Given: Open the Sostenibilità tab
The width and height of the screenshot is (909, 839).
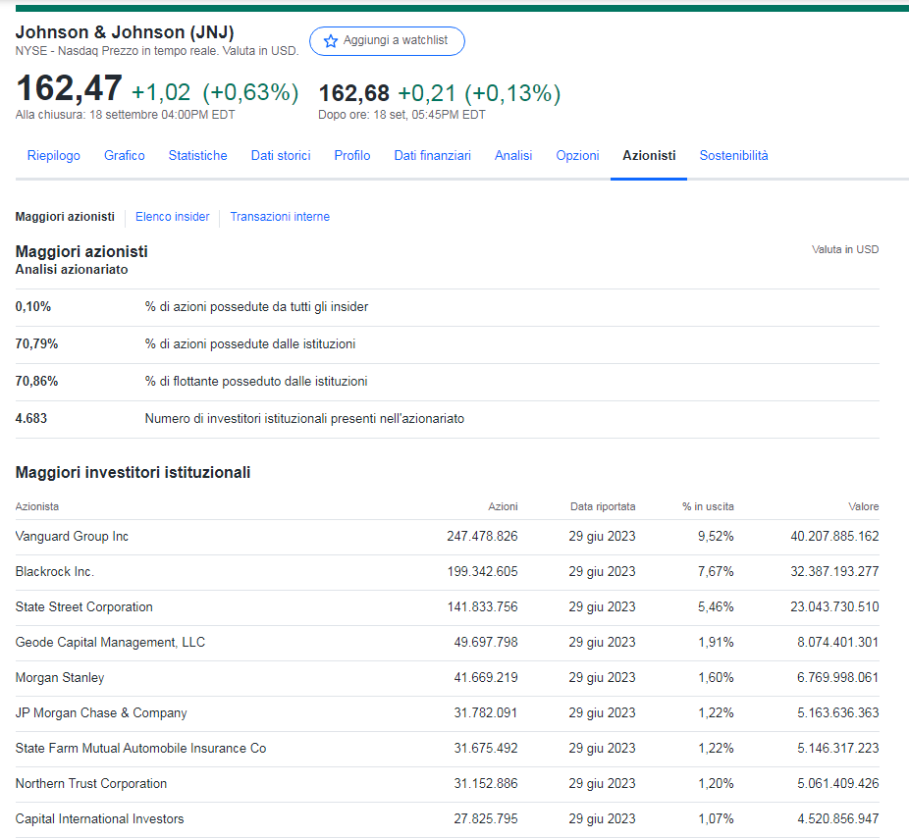Looking at the screenshot, I should (x=734, y=156).
